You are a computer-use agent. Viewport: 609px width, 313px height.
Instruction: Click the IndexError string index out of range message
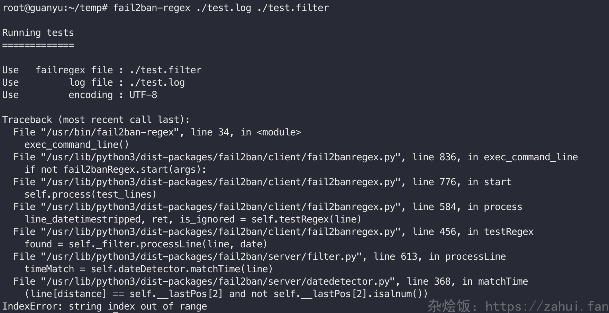104,306
